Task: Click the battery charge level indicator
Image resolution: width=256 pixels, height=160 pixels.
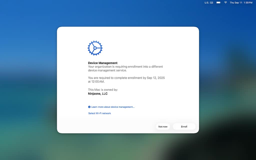Action: pyautogui.click(x=218, y=2)
